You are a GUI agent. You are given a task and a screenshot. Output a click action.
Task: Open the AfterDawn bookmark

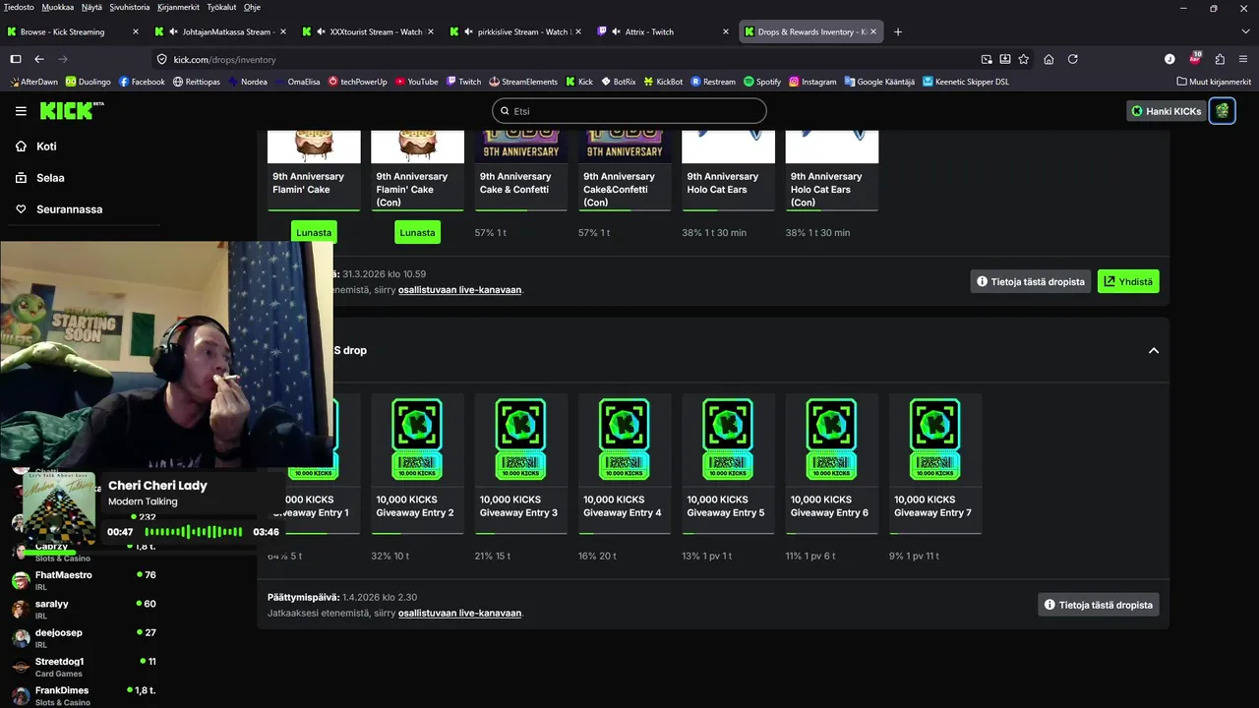click(x=32, y=82)
